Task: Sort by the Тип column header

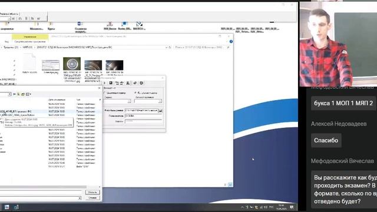Action: coord(78,100)
